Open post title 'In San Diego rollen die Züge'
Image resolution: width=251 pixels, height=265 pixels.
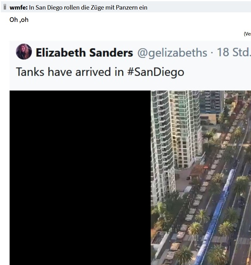click(88, 7)
